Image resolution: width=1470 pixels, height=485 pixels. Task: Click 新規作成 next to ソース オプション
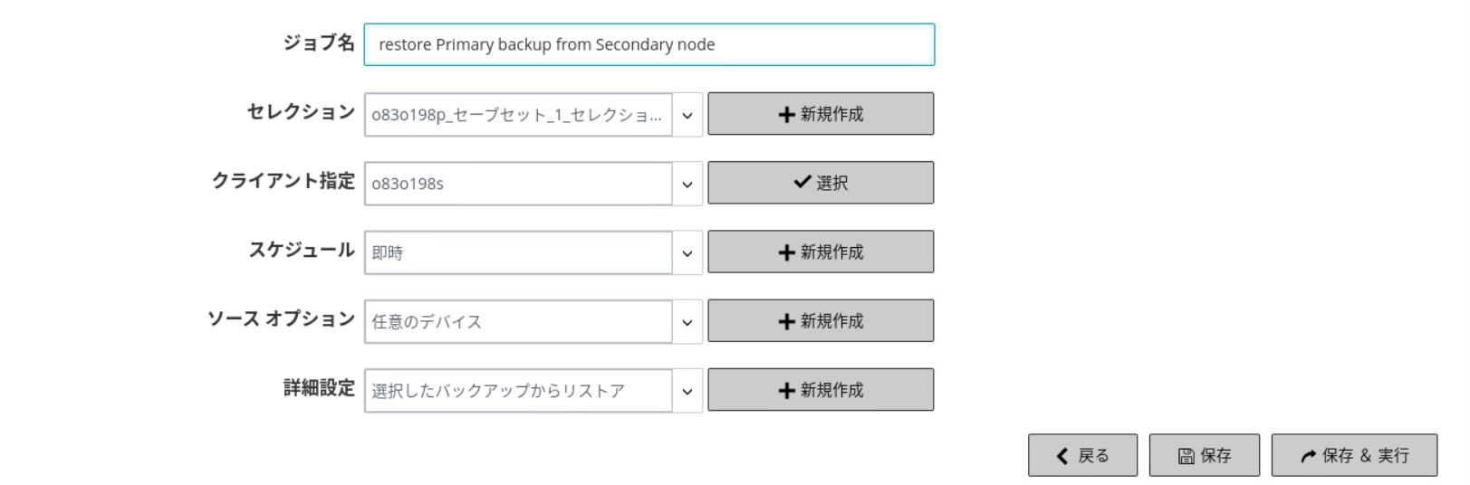821,320
